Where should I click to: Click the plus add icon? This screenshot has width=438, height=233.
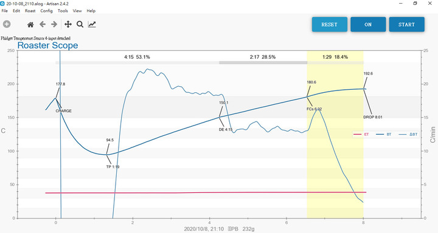coord(7,24)
